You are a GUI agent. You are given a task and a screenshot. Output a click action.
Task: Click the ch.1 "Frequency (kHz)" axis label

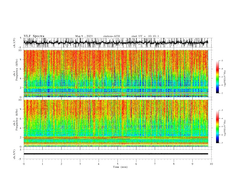[17, 70]
